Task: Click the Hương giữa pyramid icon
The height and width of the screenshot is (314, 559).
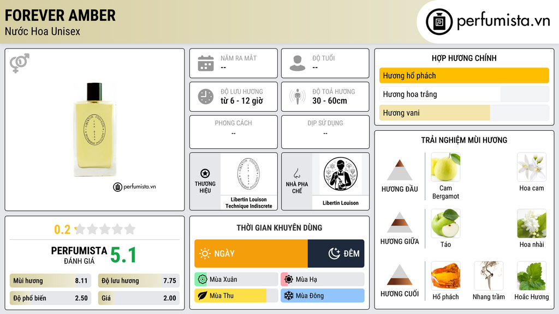Action: point(400,222)
